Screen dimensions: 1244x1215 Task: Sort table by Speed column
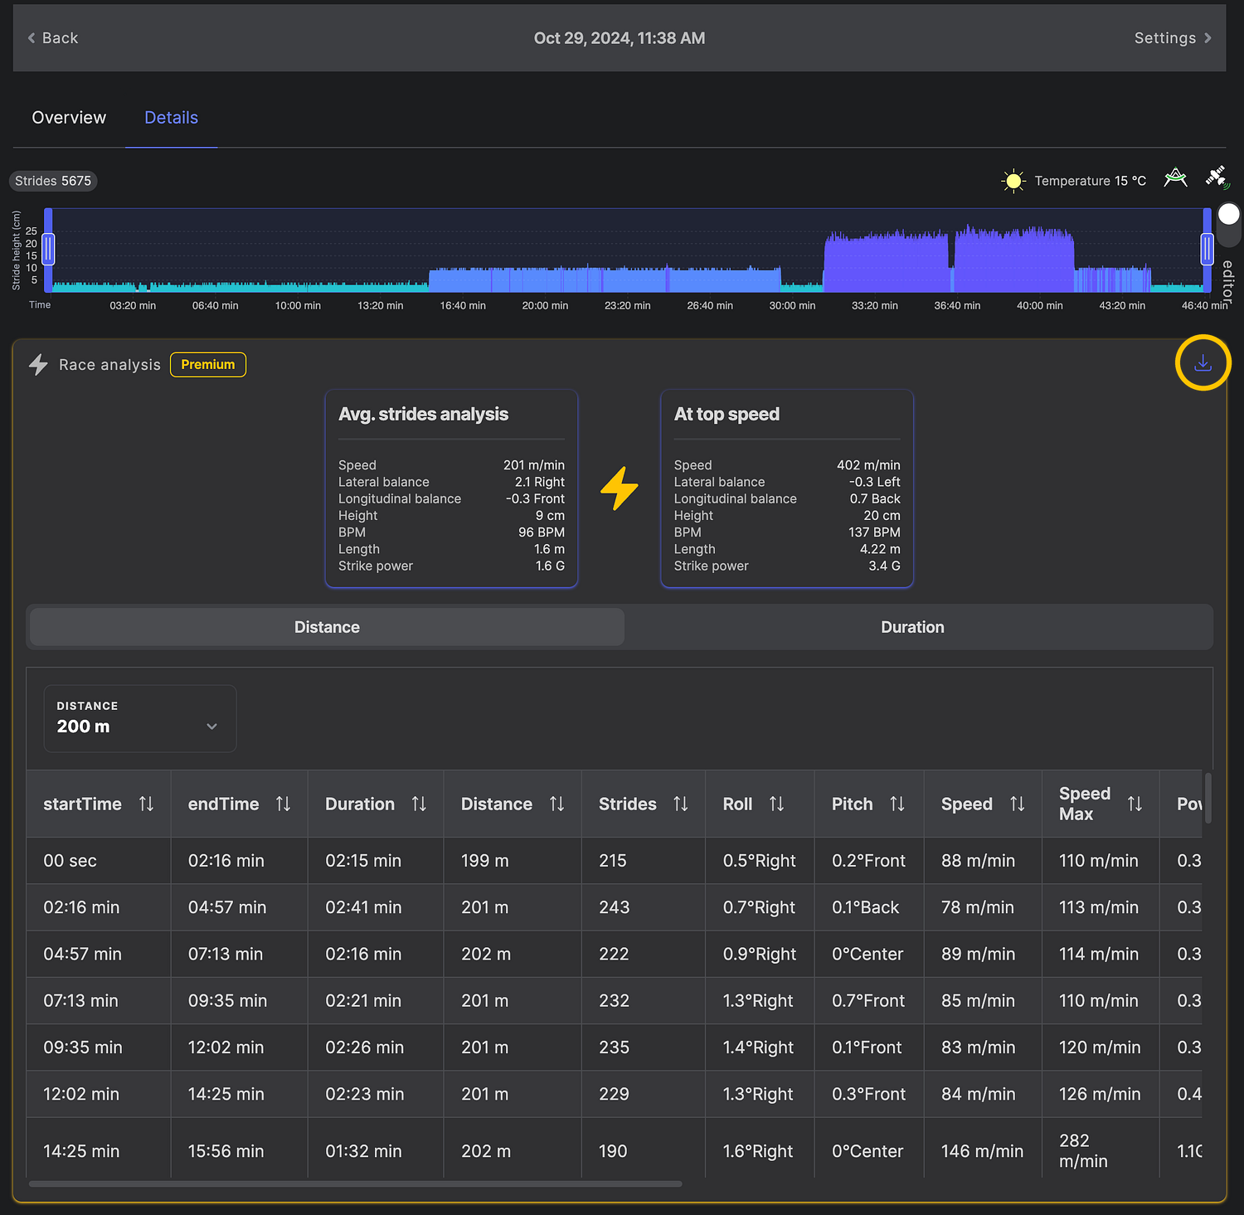click(x=1017, y=804)
